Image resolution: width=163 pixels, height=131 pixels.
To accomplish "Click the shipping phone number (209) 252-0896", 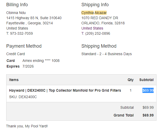I will click(97, 33).
